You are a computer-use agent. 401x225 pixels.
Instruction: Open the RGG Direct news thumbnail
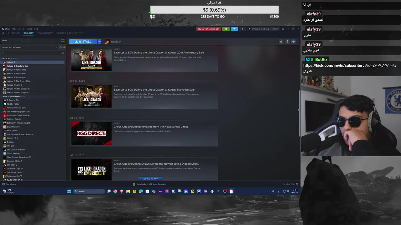91,133
